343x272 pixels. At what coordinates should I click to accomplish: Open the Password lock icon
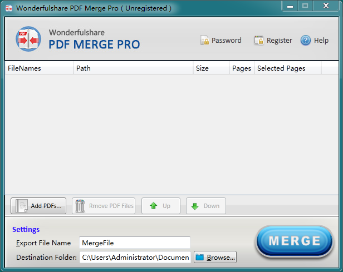pyautogui.click(x=205, y=40)
